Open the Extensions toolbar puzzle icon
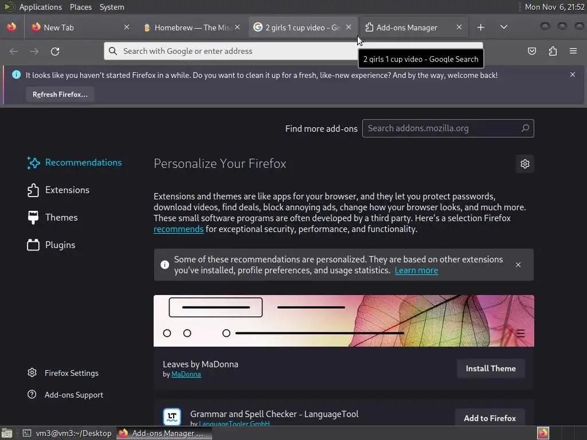 (553, 51)
